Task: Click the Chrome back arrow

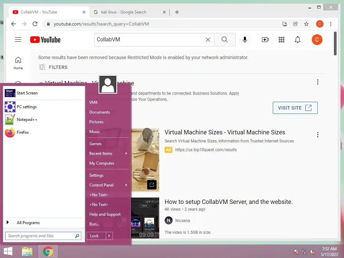Action: pos(13,24)
